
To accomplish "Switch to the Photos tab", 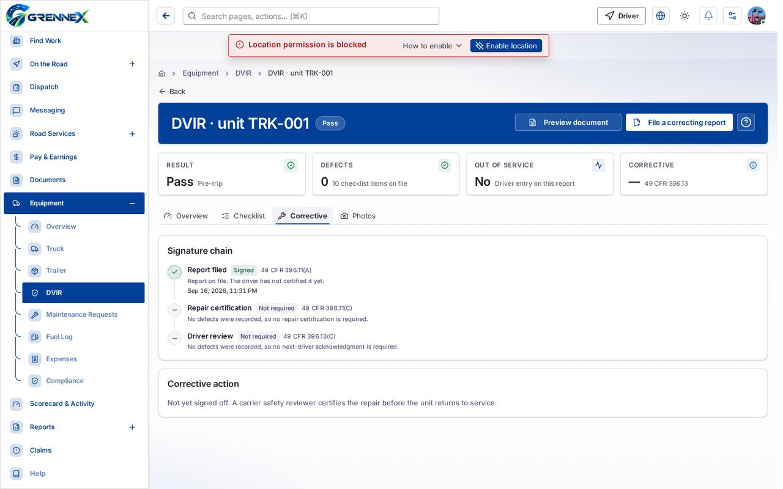I will click(358, 216).
